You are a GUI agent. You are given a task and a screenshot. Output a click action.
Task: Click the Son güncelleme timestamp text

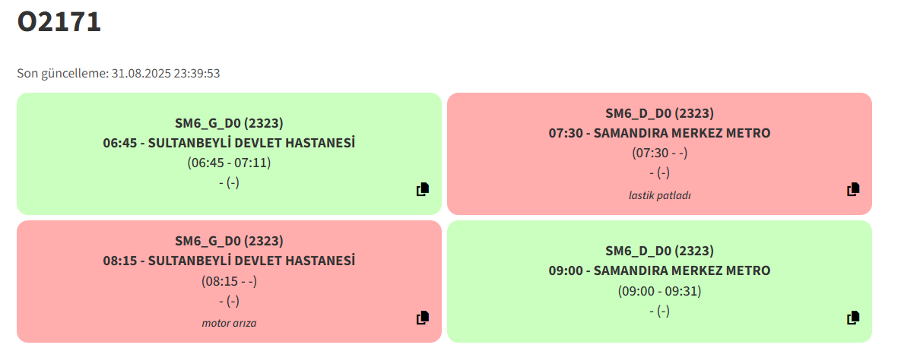pyautogui.click(x=119, y=74)
